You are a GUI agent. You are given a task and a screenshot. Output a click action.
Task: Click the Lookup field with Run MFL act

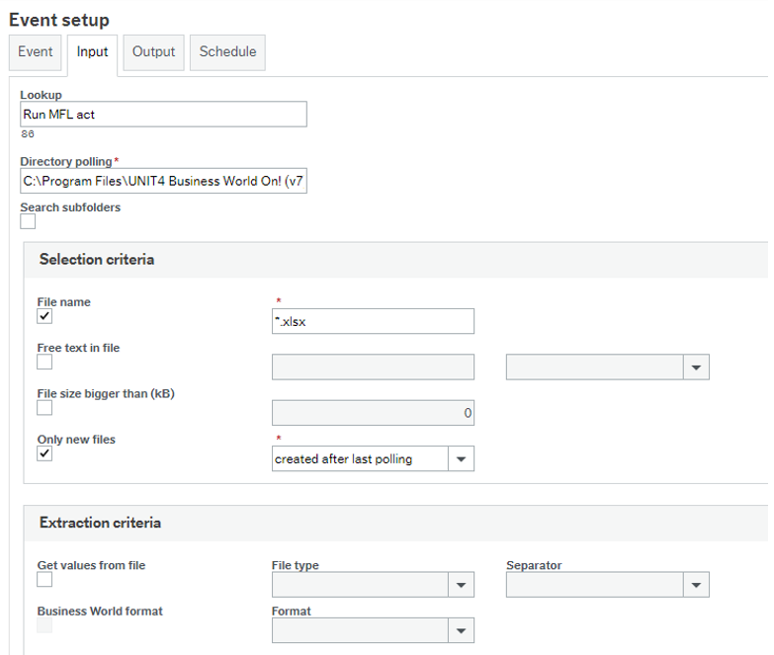pos(163,115)
